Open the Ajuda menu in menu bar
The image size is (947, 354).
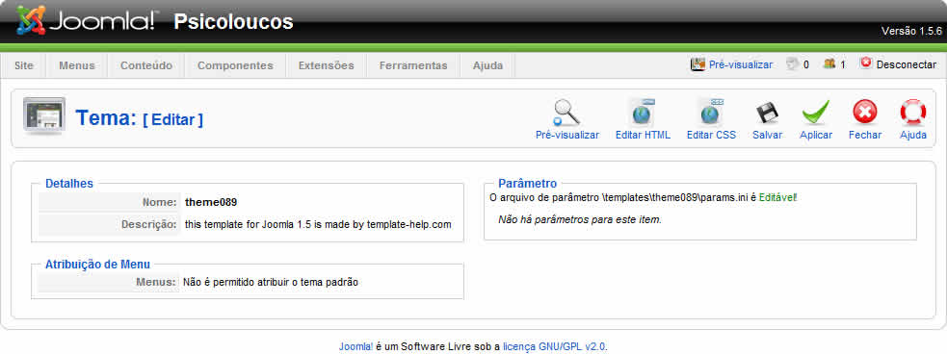(487, 65)
